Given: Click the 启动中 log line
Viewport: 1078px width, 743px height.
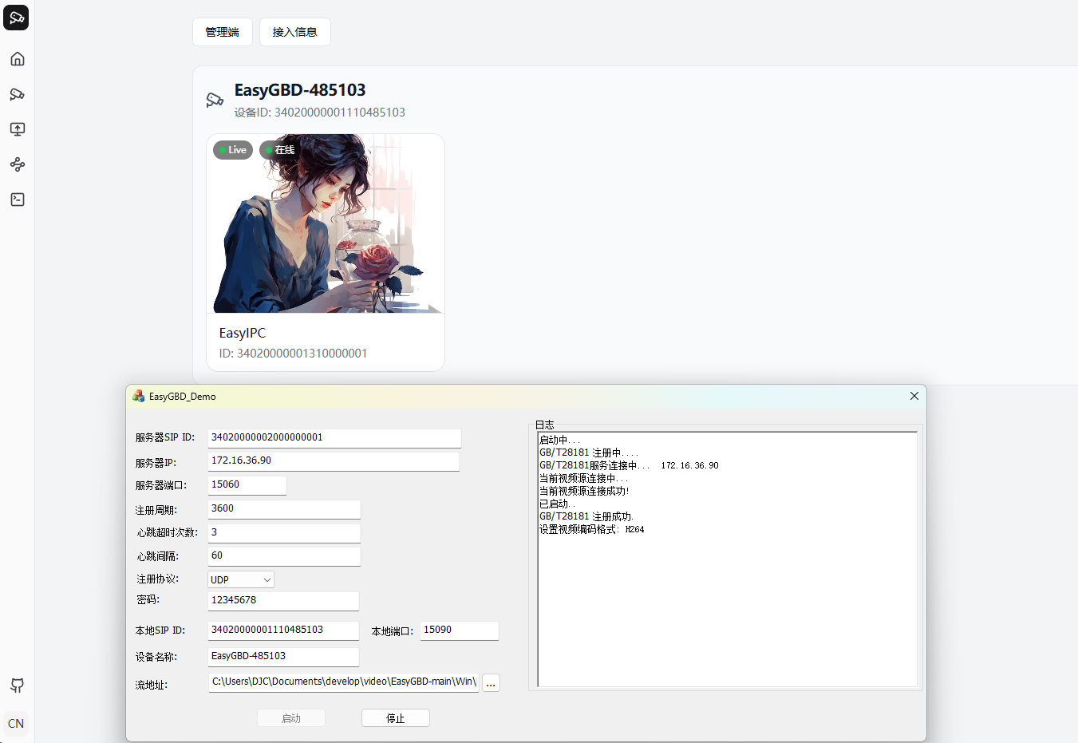Looking at the screenshot, I should (x=560, y=440).
